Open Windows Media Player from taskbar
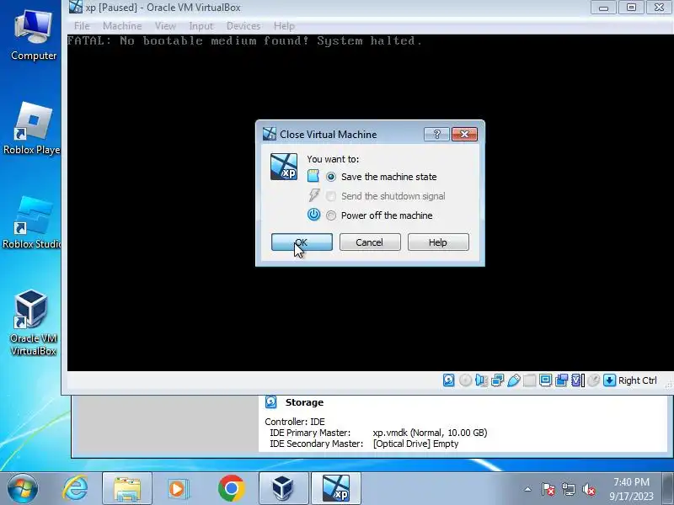Viewport: 674px width, 505px height. (178, 488)
